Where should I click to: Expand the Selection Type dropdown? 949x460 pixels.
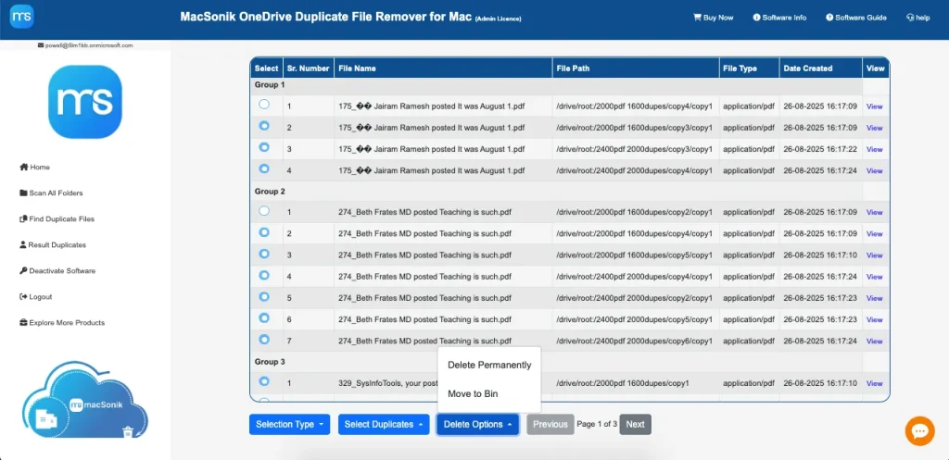click(x=290, y=425)
